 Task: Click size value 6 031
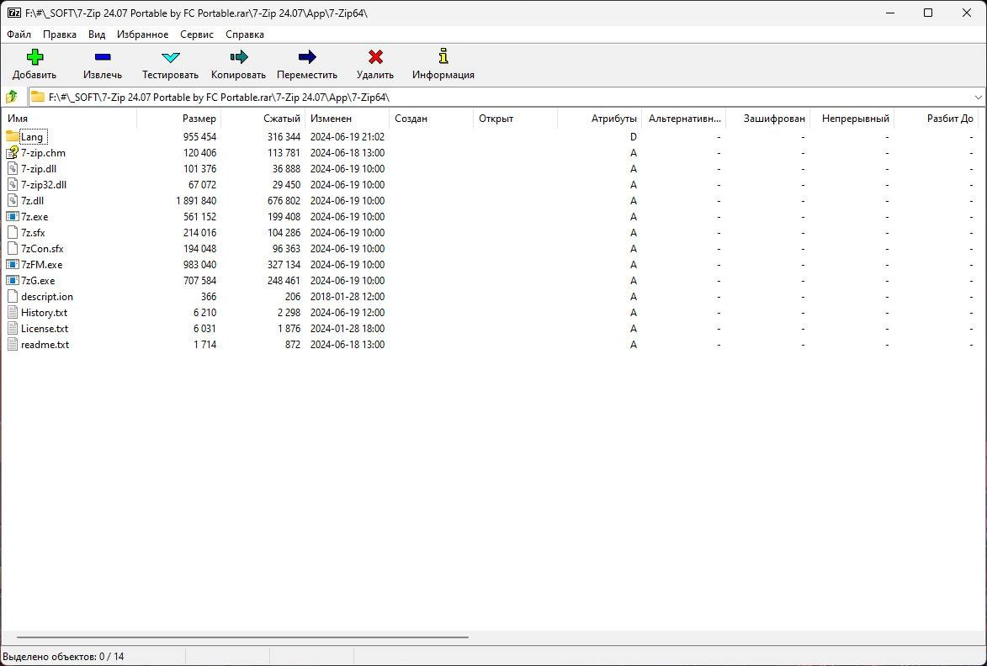[205, 329]
